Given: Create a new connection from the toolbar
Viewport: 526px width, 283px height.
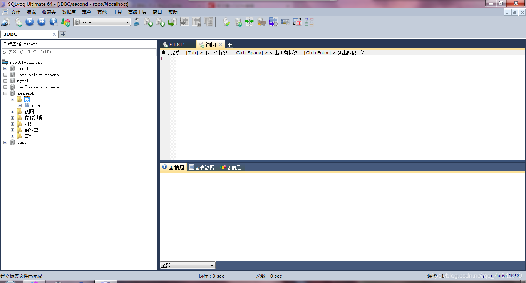Looking at the screenshot, I should [6, 22].
